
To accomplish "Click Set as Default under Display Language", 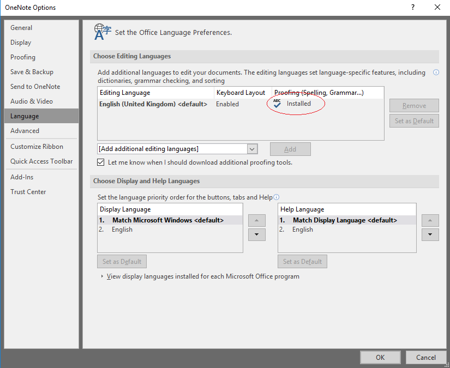I will (x=122, y=261).
